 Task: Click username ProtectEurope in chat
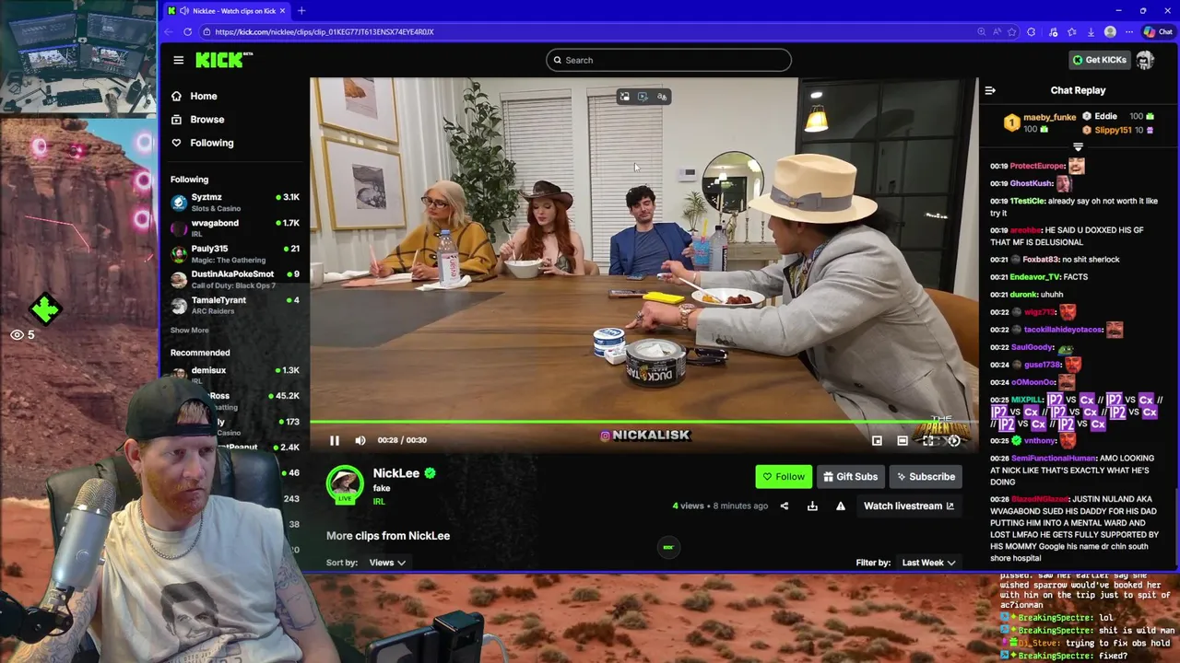pyautogui.click(x=1037, y=166)
